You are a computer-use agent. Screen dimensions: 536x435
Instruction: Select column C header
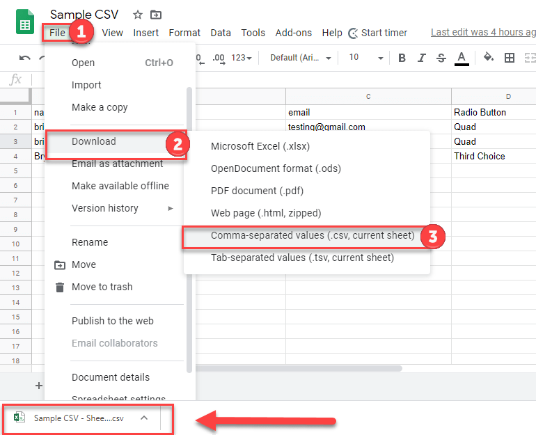click(368, 96)
